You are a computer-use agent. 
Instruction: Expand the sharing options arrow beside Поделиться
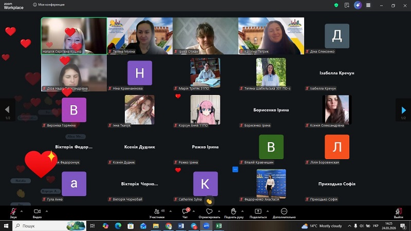(x=267, y=210)
